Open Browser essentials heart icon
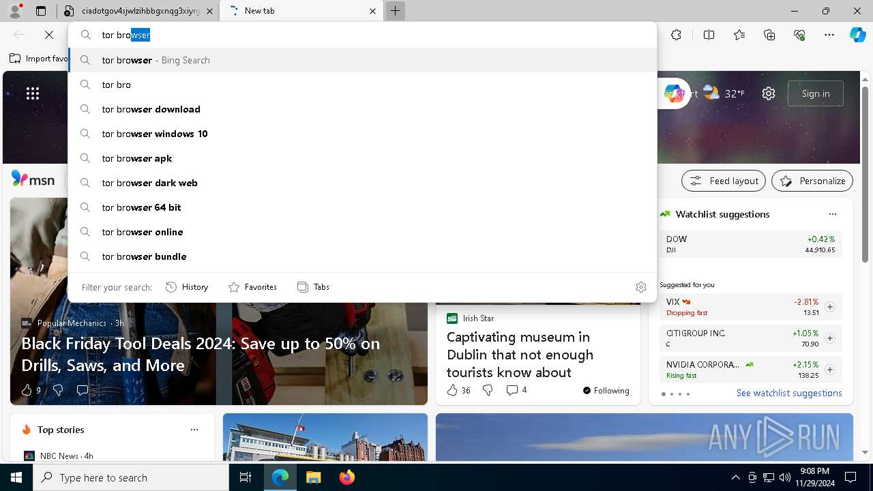The width and height of the screenshot is (873, 491). 799,35
